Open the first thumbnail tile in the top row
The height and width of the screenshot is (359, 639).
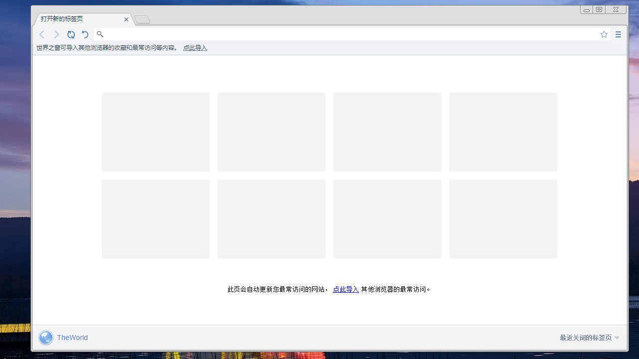156,132
